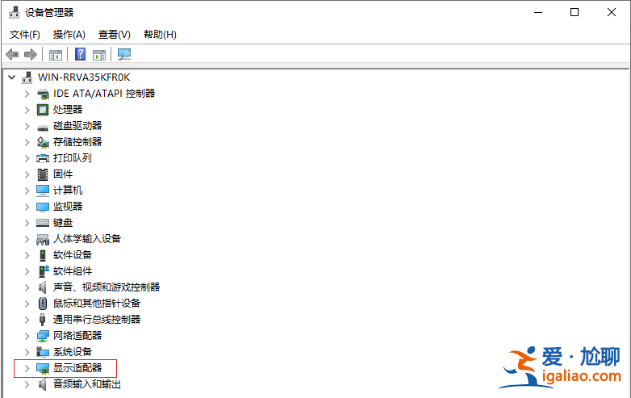Click the 键盘 keyboard icon
631x398 pixels.
click(x=43, y=223)
